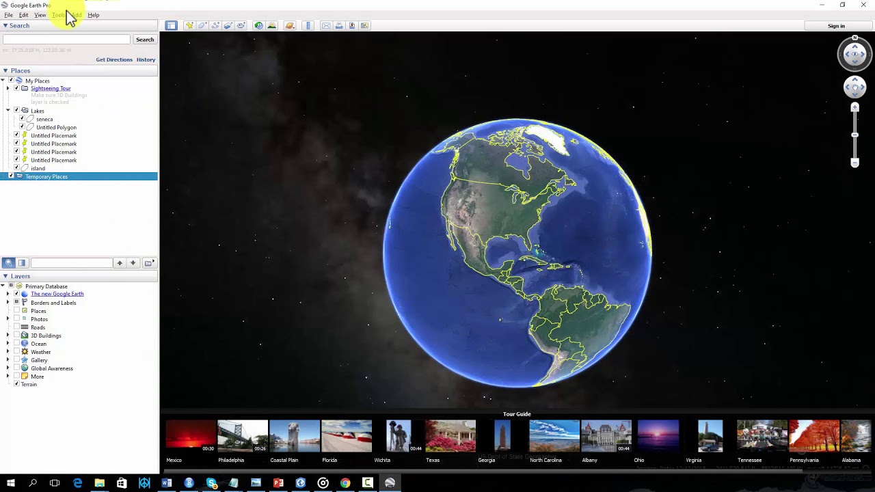The image size is (875, 492).
Task: Open File Explorer from the taskbar
Action: [100, 483]
